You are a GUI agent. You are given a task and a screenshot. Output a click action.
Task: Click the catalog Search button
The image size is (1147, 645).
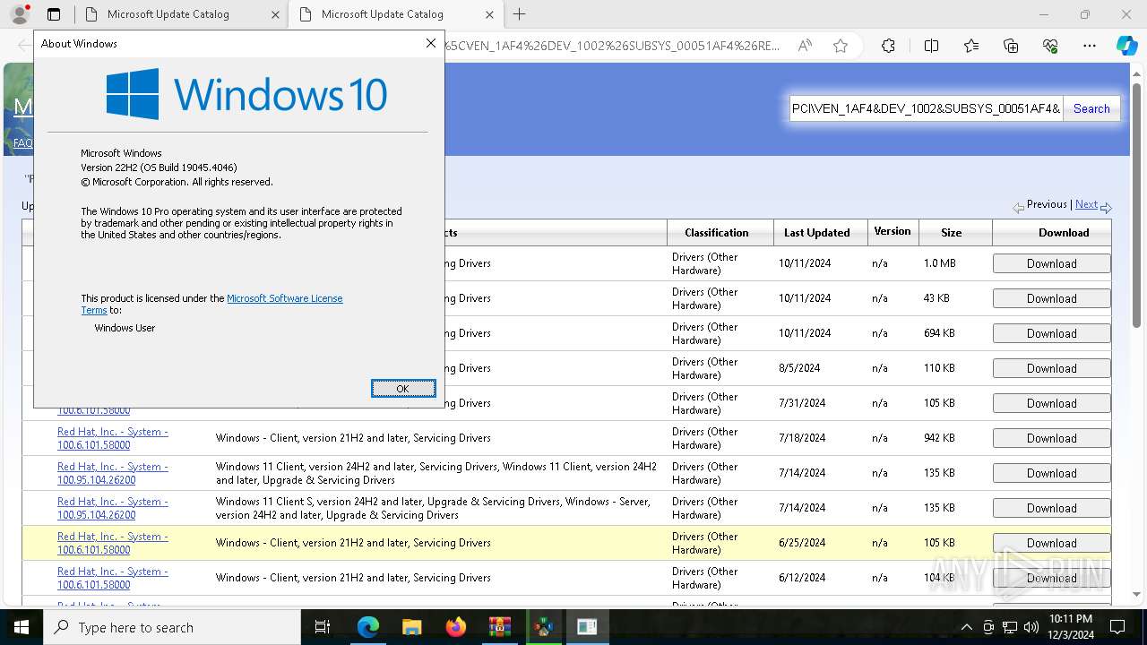point(1091,108)
